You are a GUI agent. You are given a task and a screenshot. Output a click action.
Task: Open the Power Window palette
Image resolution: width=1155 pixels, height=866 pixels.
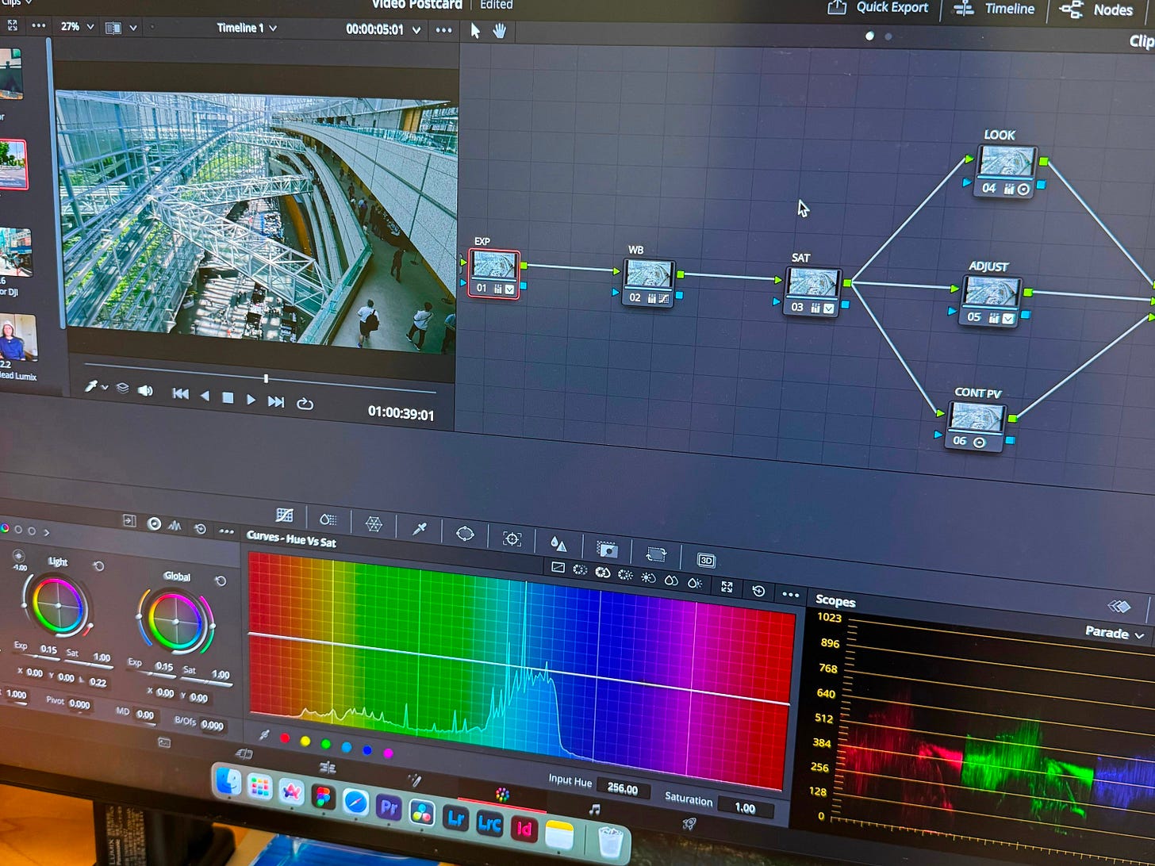(x=465, y=533)
